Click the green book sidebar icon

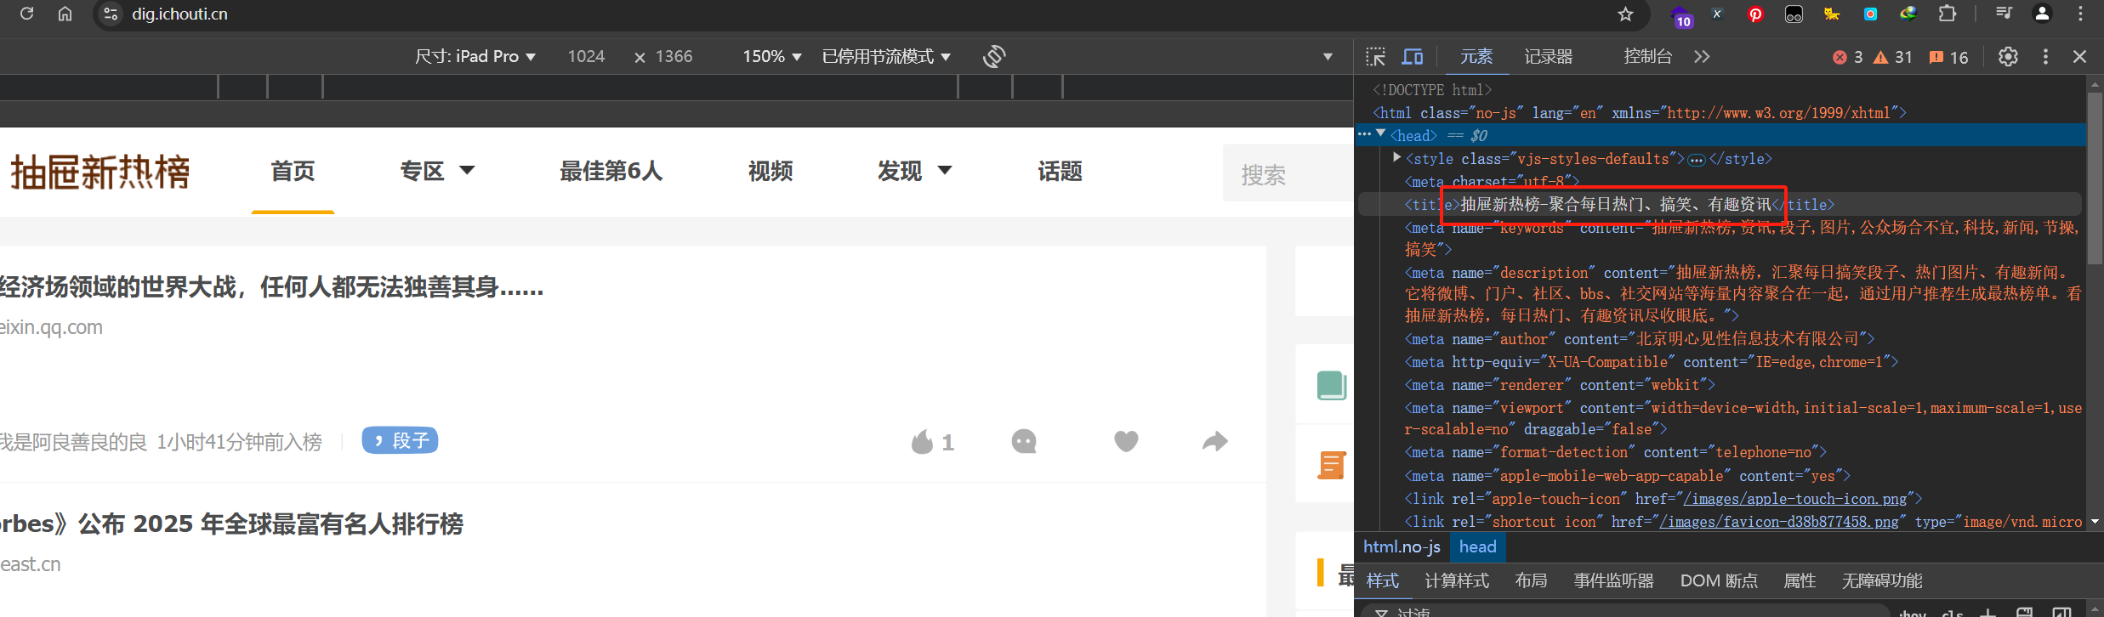[x=1332, y=385]
